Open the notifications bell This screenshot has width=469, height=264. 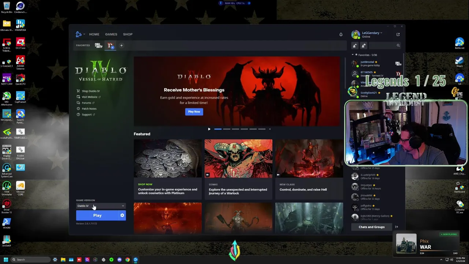coord(341,34)
